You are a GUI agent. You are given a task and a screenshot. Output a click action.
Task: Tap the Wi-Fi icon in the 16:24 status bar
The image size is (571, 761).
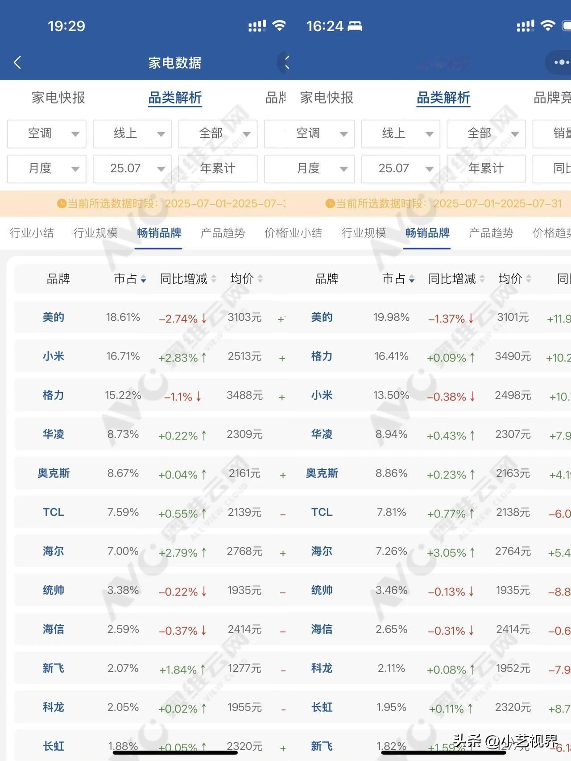pyautogui.click(x=547, y=25)
